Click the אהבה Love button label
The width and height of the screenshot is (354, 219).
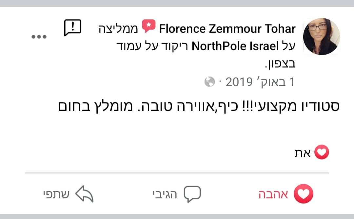273,194
